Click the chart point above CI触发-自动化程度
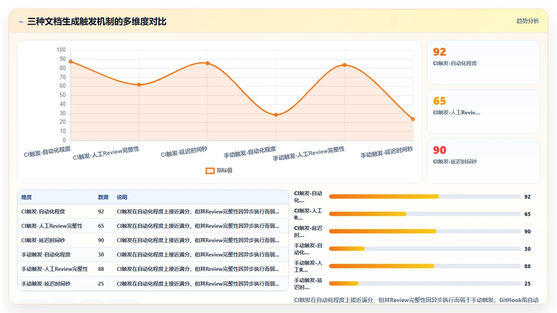557x313 pixels. pos(70,62)
